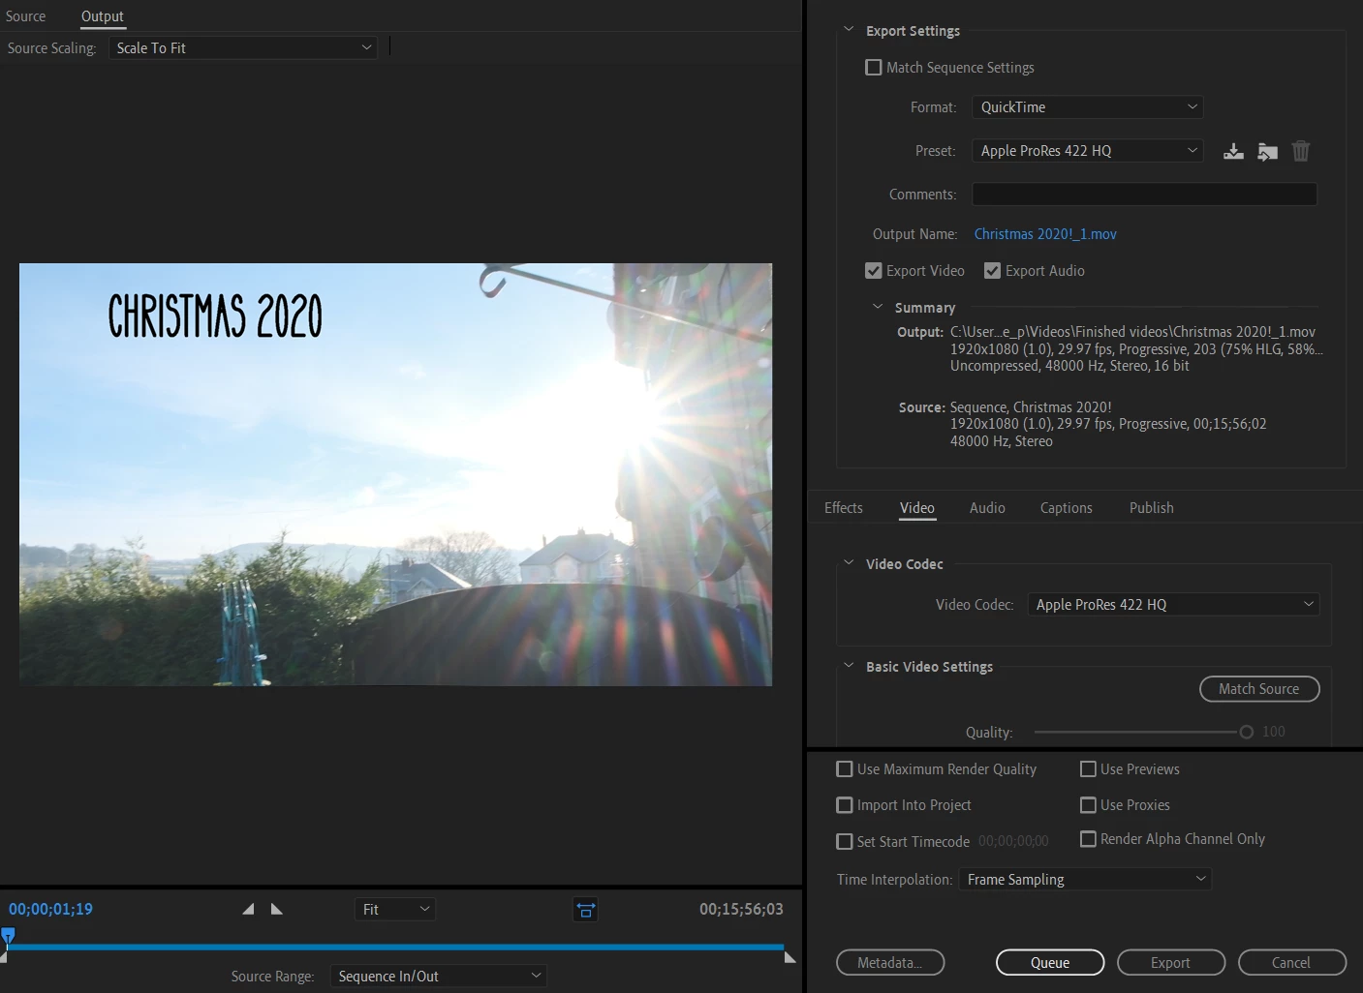Open the Format dropdown showing QuickTime

pyautogui.click(x=1087, y=107)
